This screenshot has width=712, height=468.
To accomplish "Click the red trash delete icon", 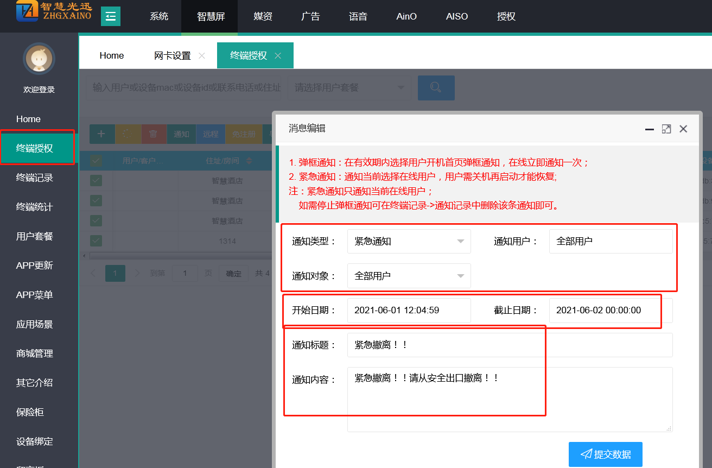I will coord(154,134).
